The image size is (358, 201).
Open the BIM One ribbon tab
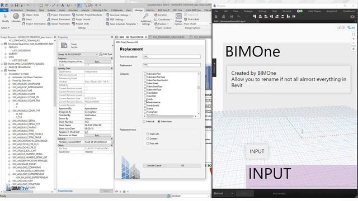pos(178,10)
